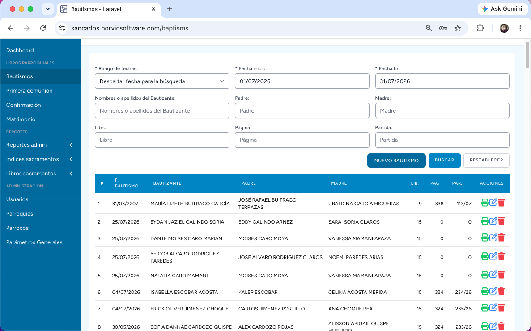Focus the Padre search field
Viewport: 531px width, 331px height.
pyautogui.click(x=302, y=110)
